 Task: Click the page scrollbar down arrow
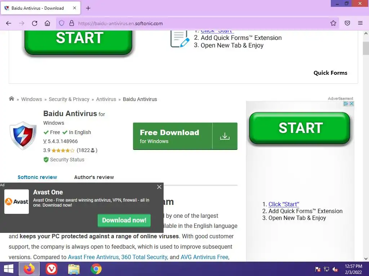(366, 259)
